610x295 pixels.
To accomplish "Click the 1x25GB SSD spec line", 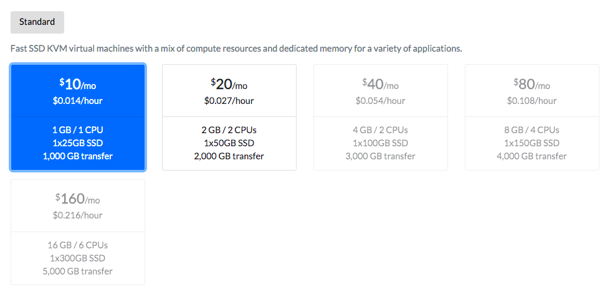I will click(78, 143).
